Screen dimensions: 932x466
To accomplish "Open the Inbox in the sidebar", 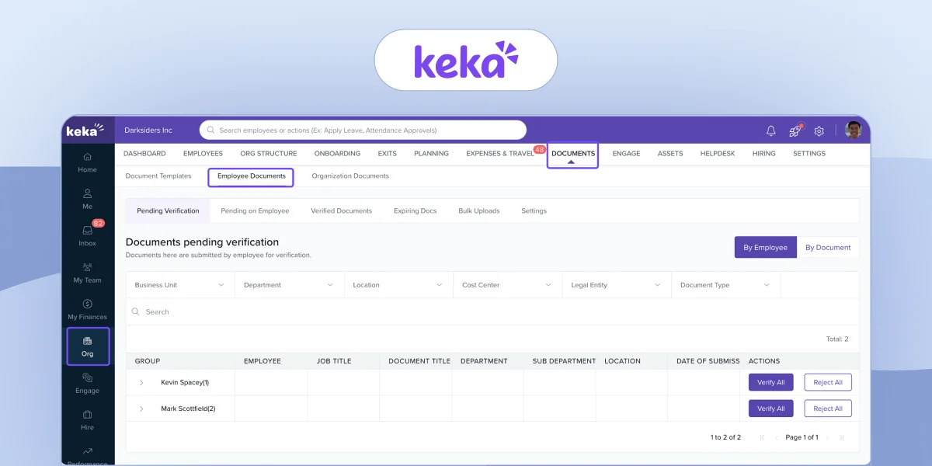I will [x=87, y=236].
